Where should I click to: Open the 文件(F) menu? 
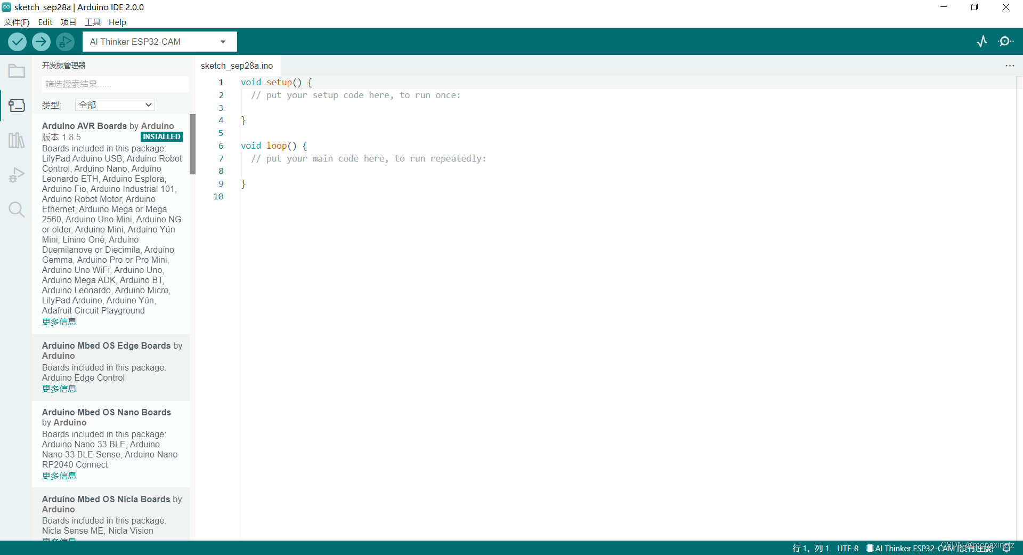click(17, 22)
